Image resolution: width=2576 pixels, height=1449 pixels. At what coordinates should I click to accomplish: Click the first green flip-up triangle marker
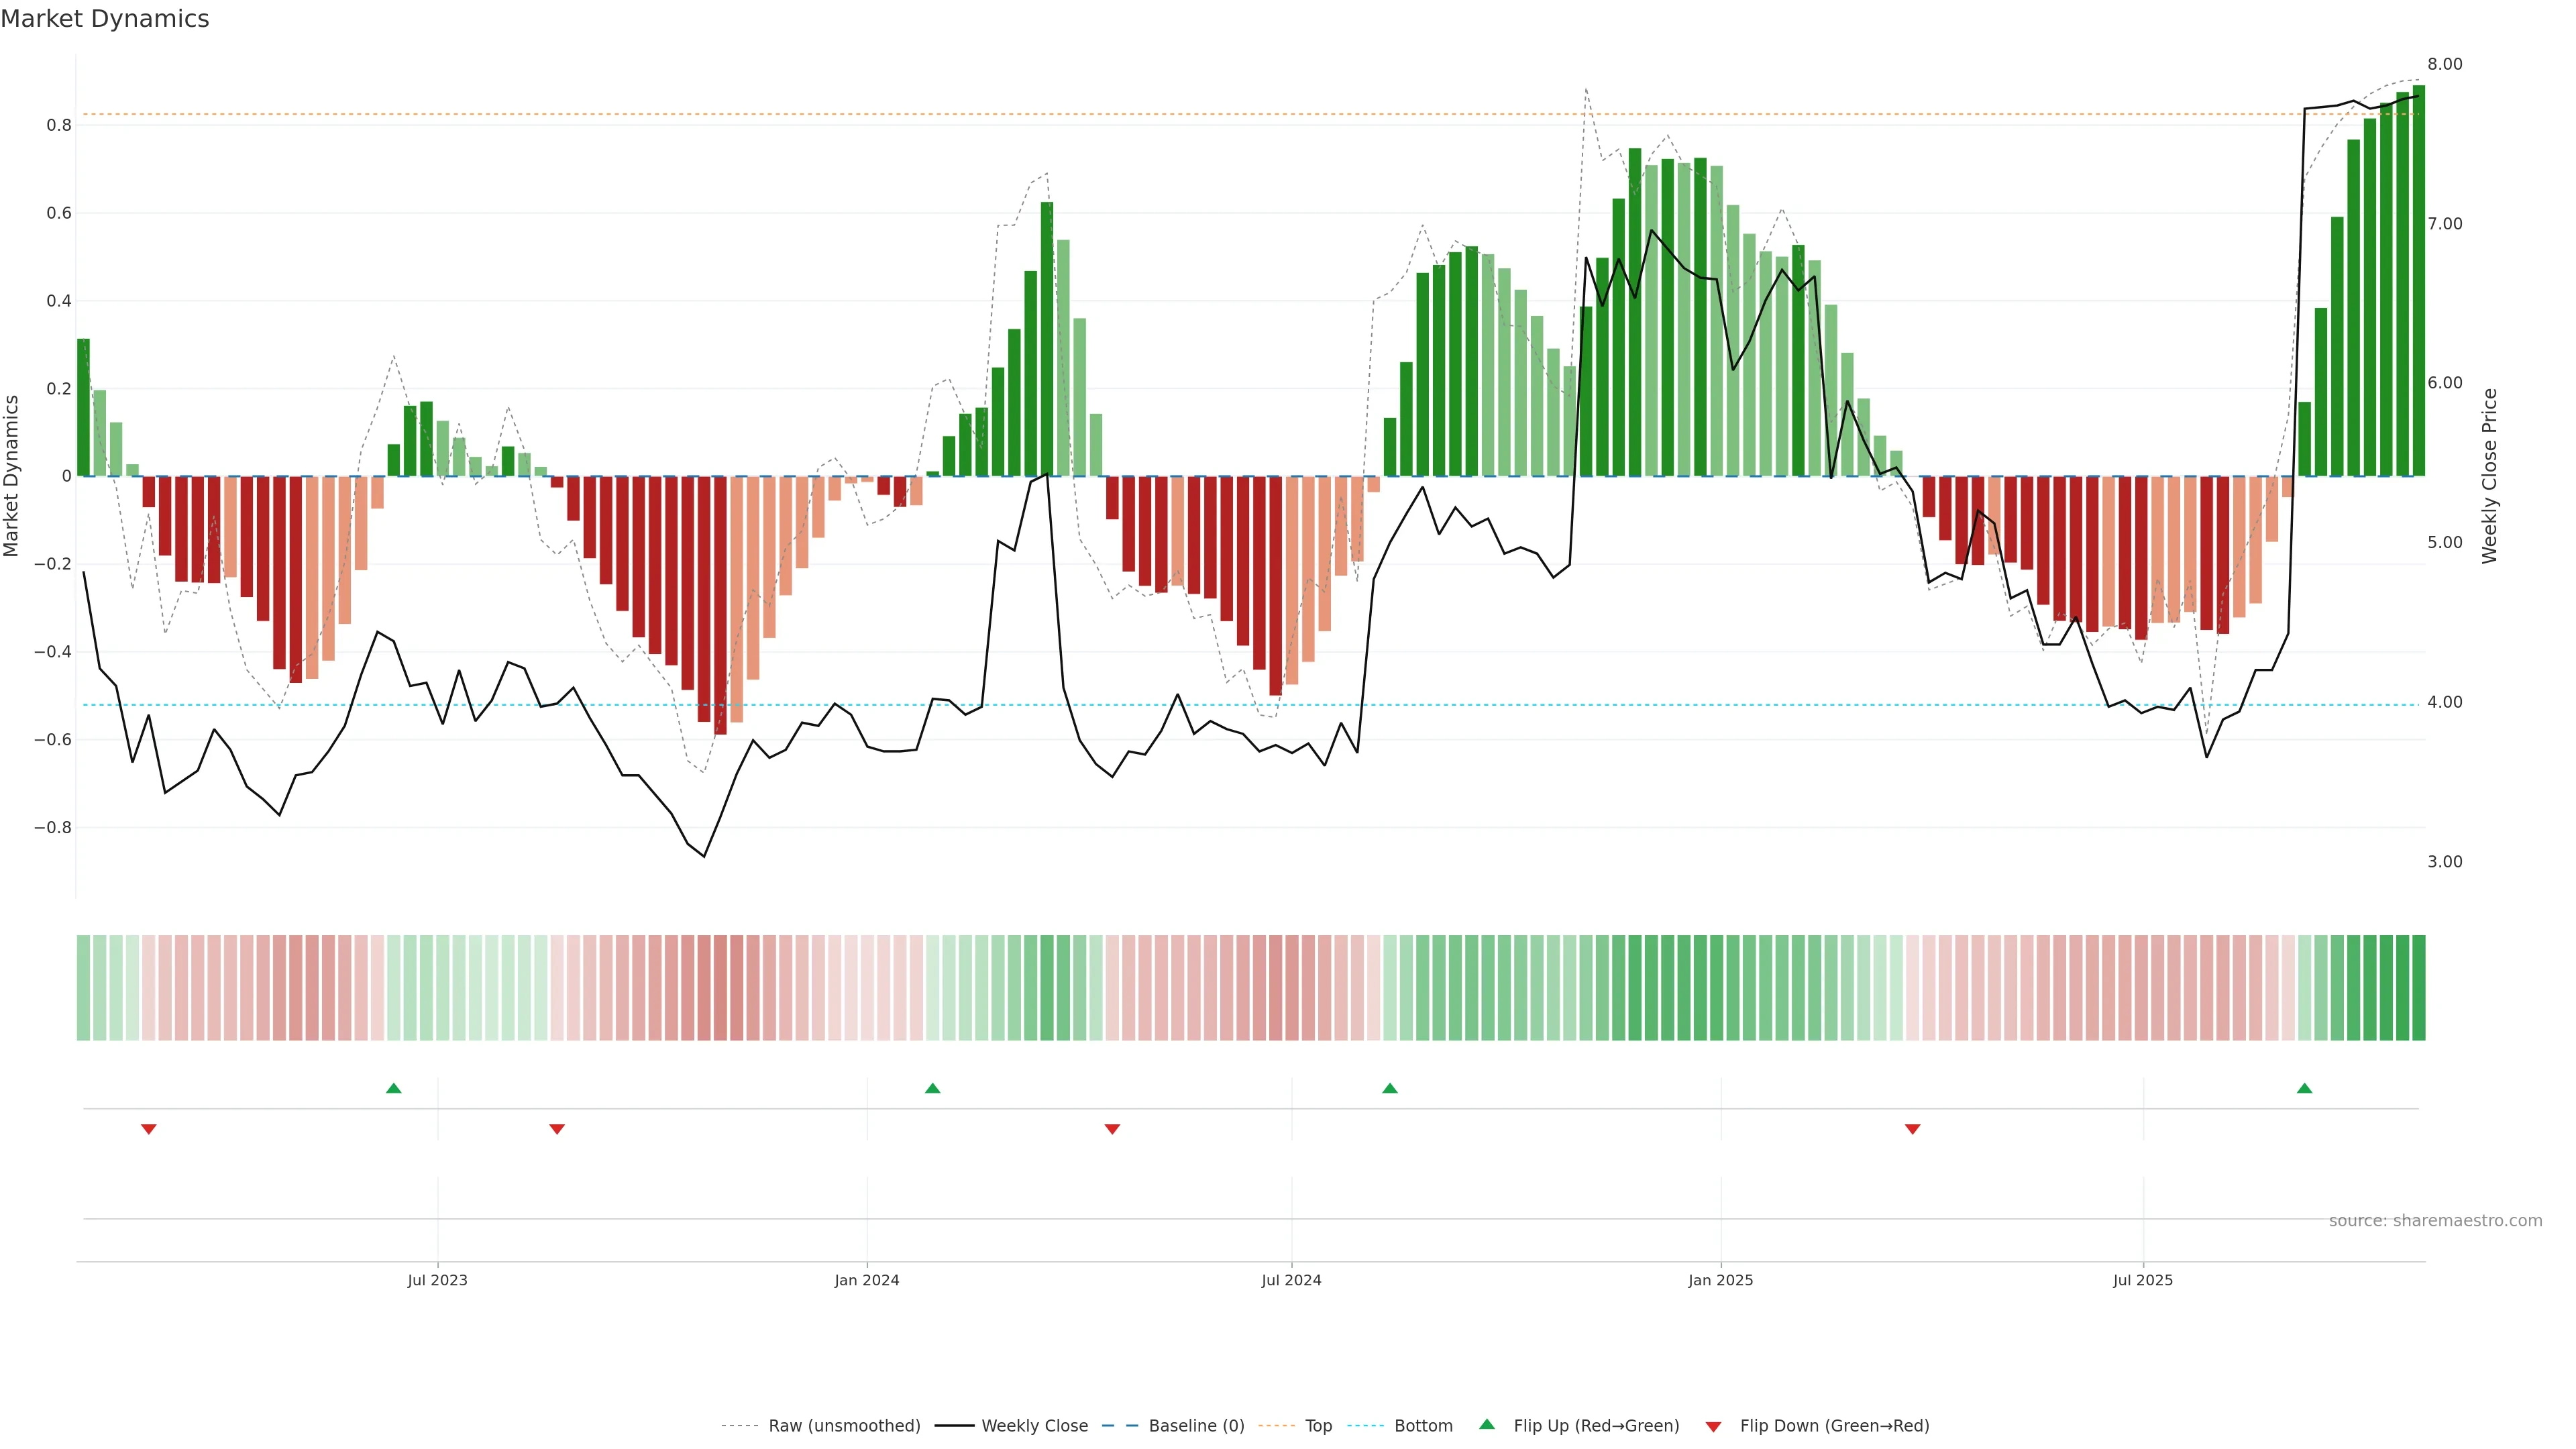pyautogui.click(x=393, y=1088)
